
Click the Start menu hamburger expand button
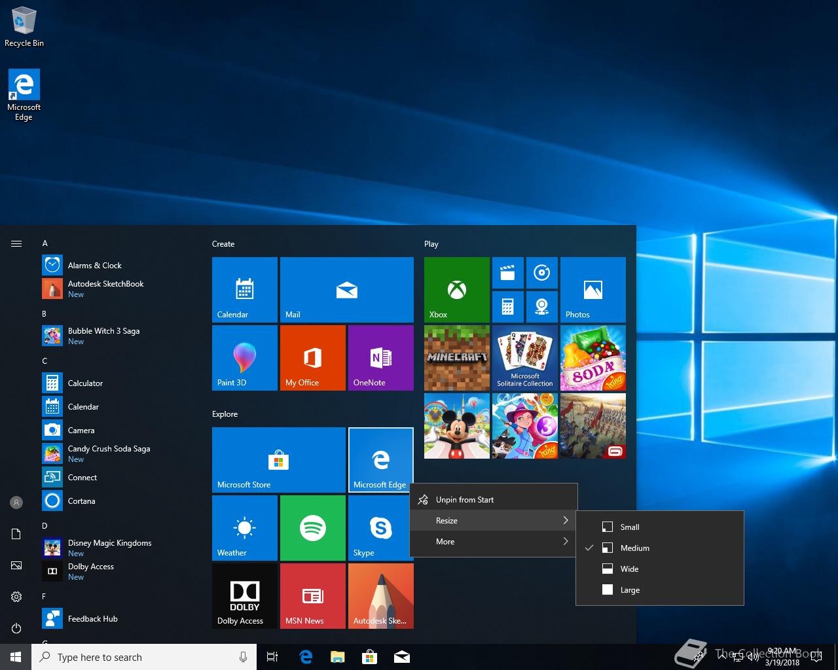click(16, 243)
